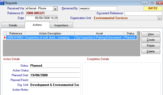
Task: Click the 'Planned' status cell in grid
Action: tap(130, 37)
